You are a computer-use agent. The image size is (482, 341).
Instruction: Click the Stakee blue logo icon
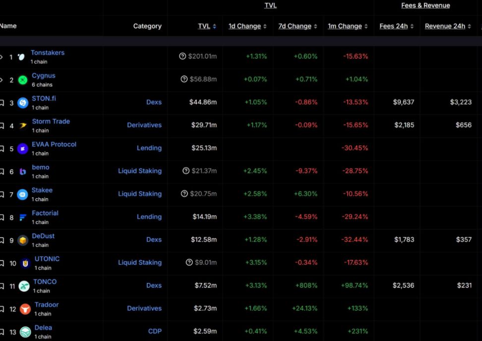(23, 194)
